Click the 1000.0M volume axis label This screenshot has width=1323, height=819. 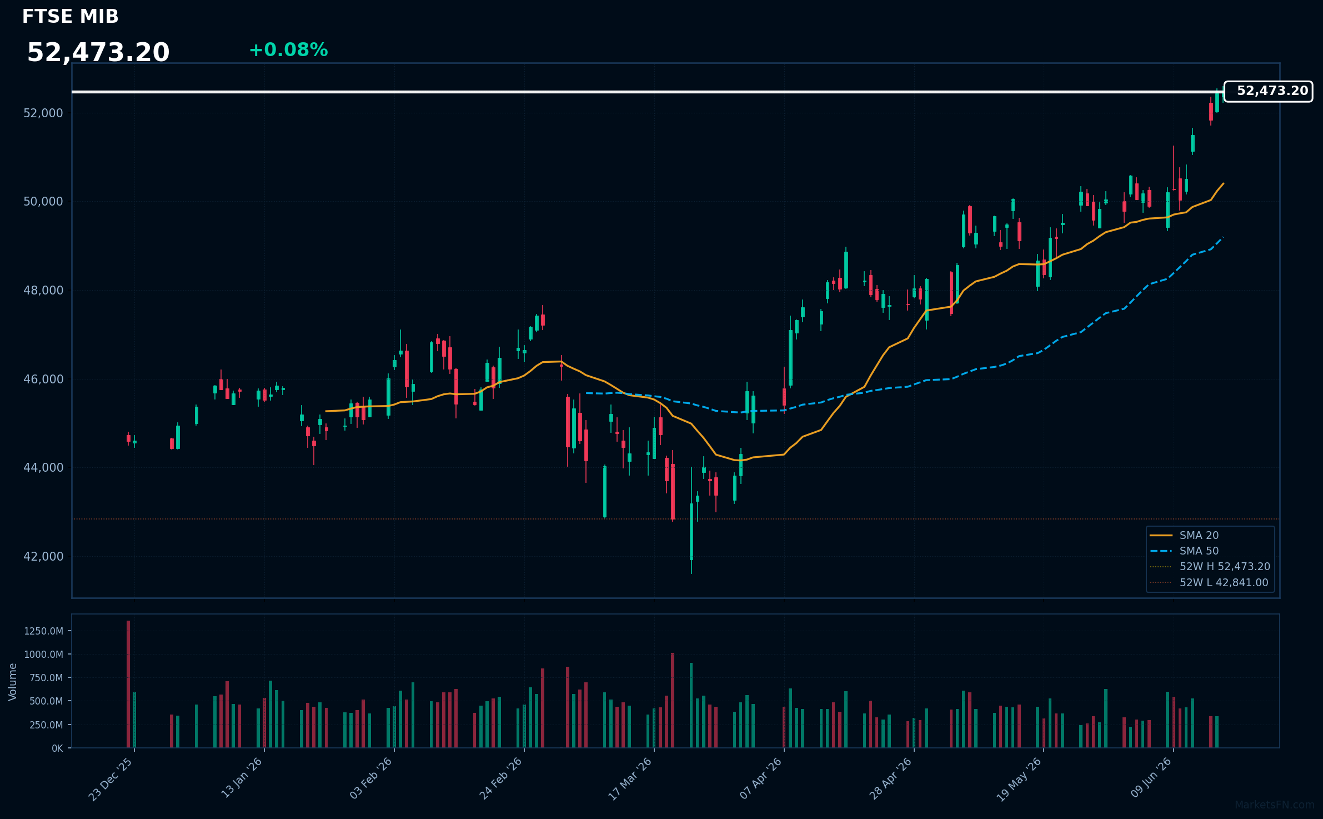[43, 655]
